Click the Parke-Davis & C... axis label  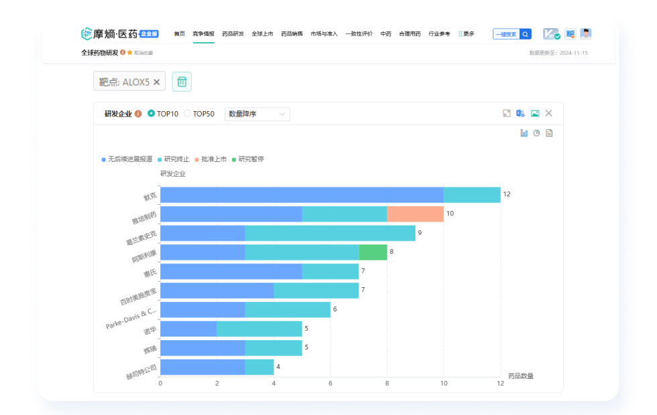click(x=131, y=319)
